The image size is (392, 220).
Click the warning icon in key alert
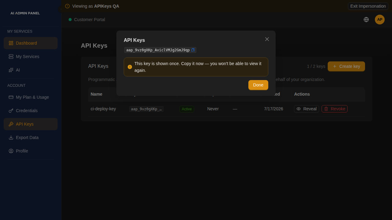tap(130, 67)
